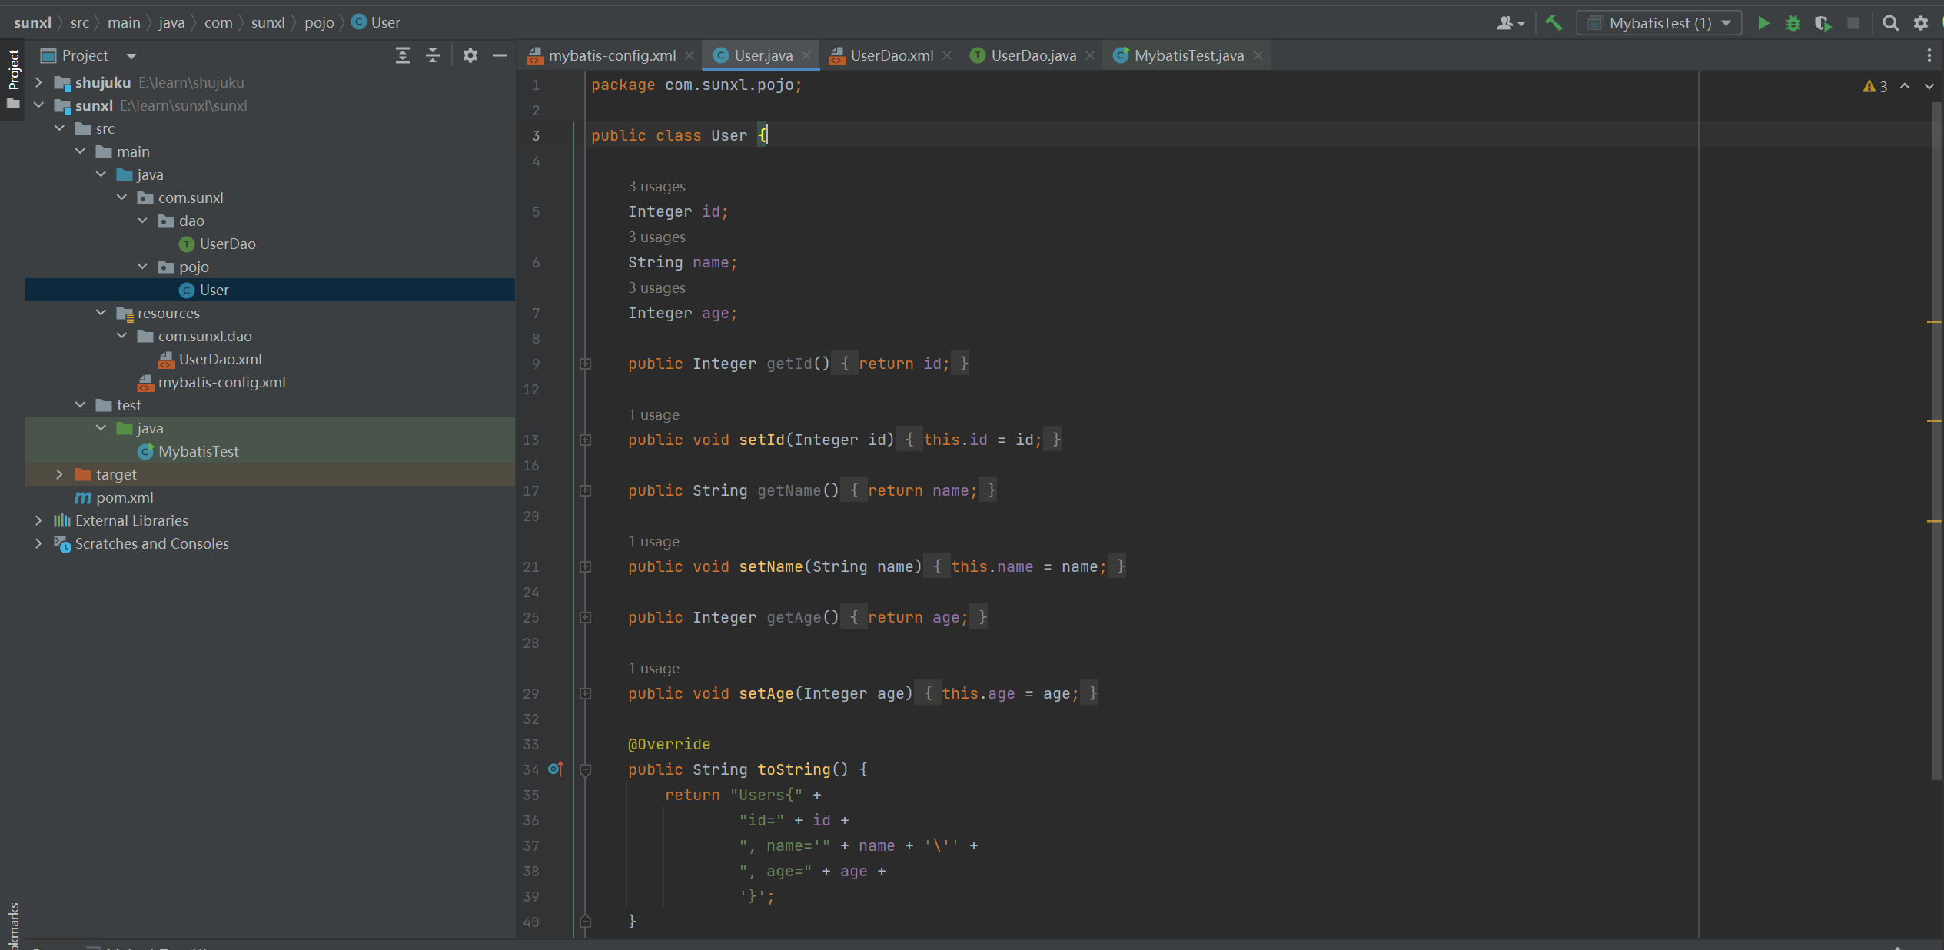Switch to UserDao.xml tab
1944x950 pixels.
pyautogui.click(x=891, y=55)
